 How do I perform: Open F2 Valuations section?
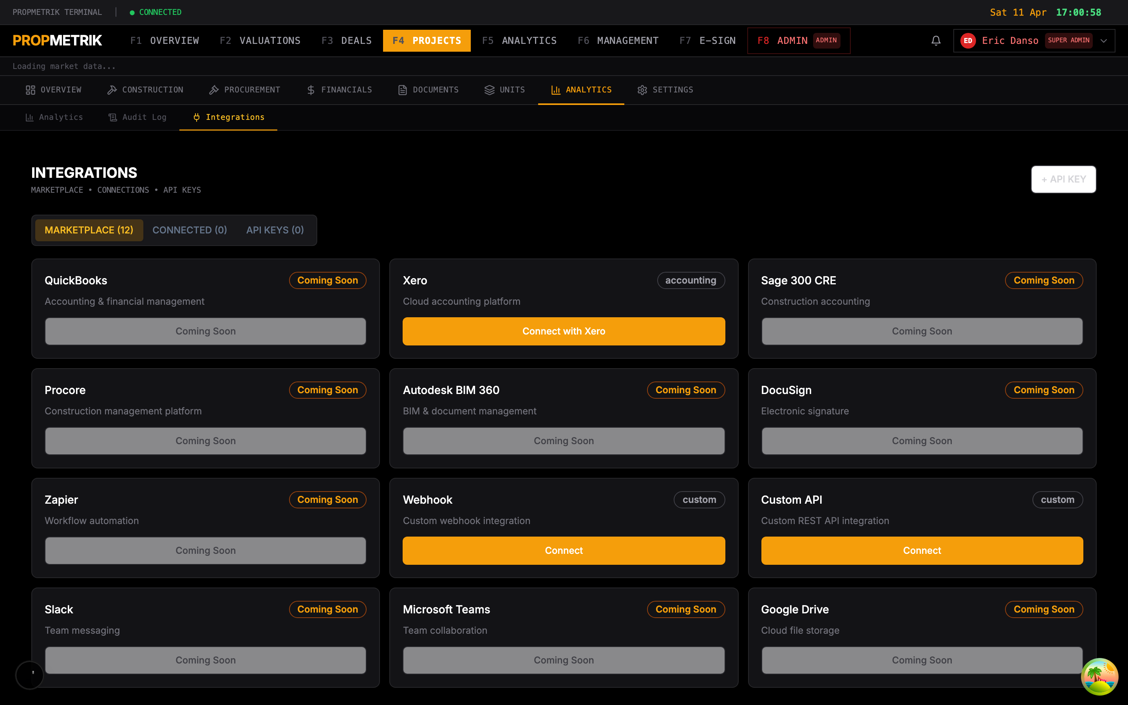point(260,41)
